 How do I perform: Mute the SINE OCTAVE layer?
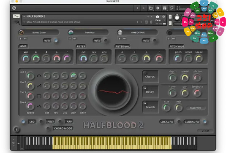click(x=124, y=38)
